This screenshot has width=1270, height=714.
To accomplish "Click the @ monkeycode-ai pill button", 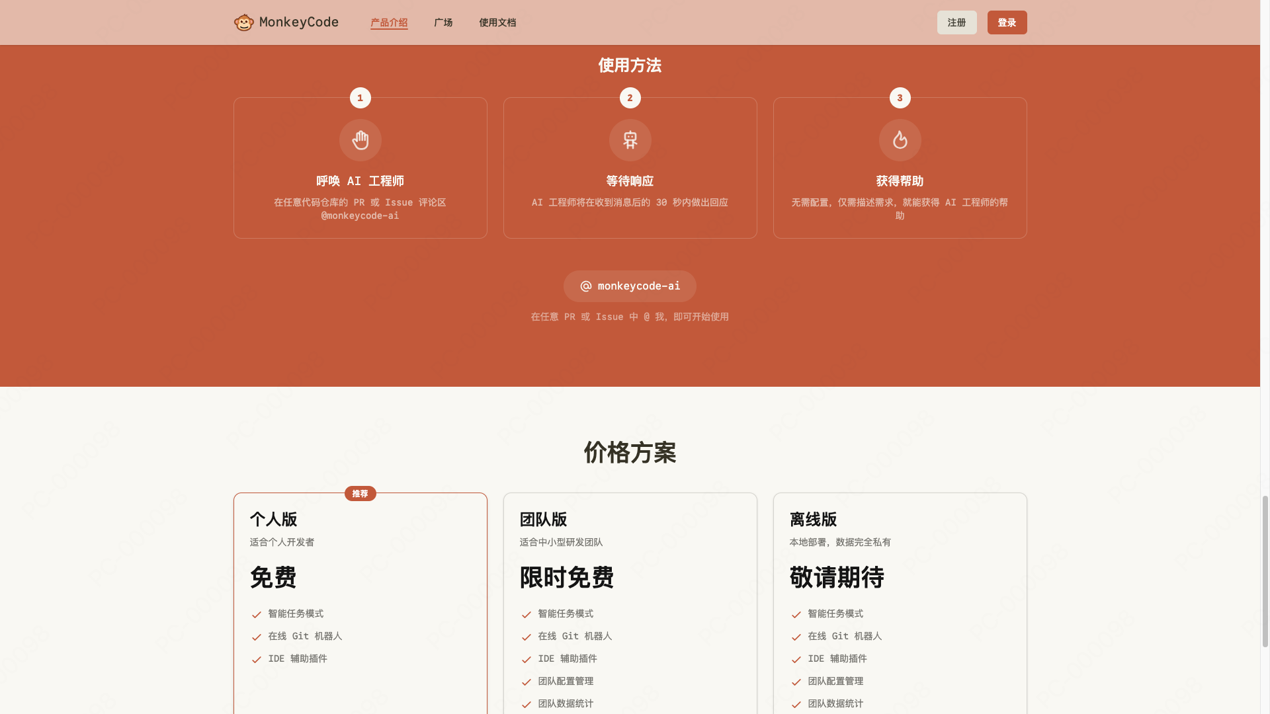I will (630, 286).
